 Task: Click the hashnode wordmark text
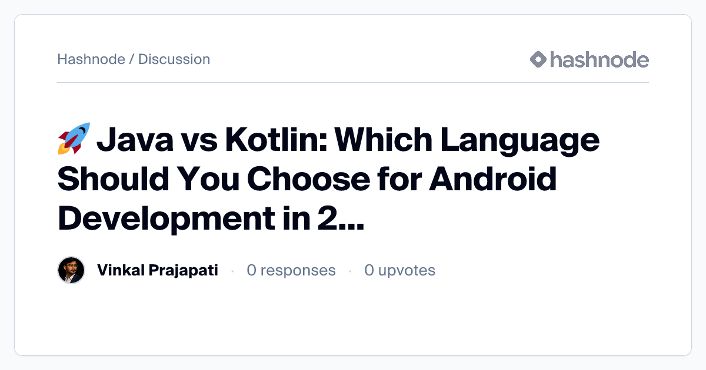600,59
